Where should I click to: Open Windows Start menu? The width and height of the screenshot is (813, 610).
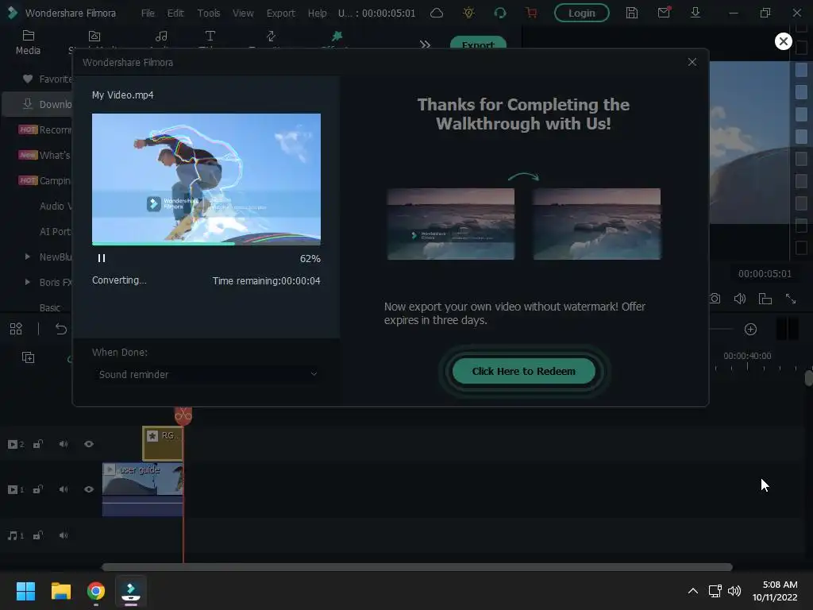click(x=25, y=591)
